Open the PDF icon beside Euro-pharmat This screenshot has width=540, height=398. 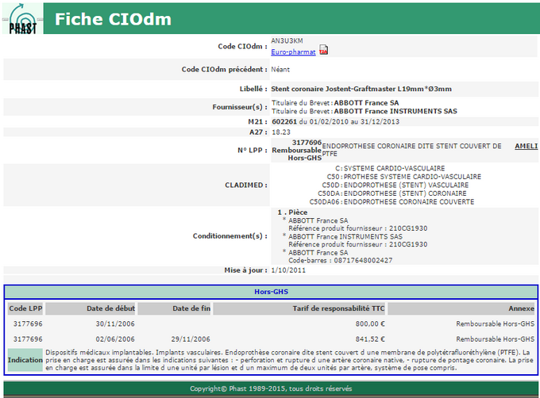324,51
